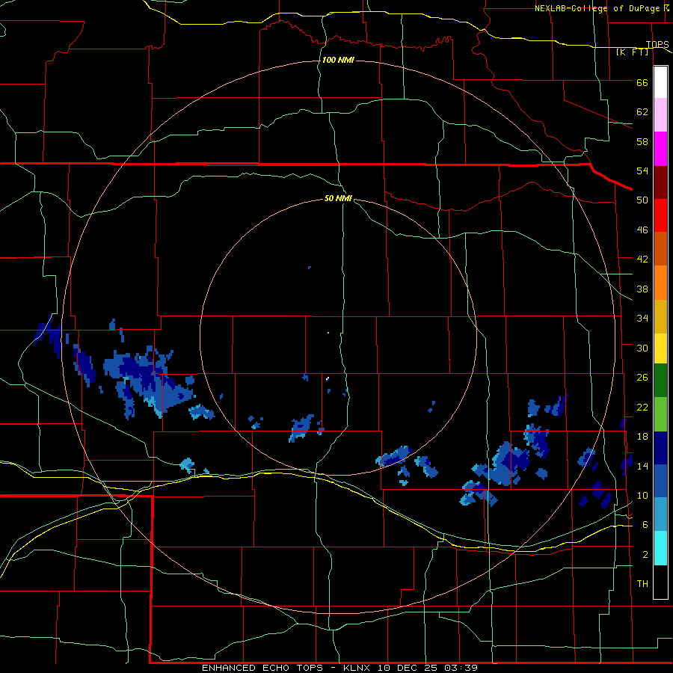Viewport: 673px width, 673px height.
Task: Pick the light orange legend swatch
Action: point(660,283)
